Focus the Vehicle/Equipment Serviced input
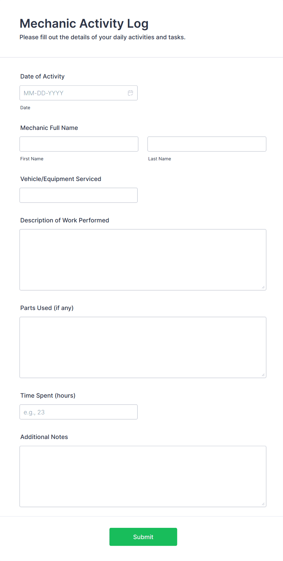The image size is (283, 561). point(78,195)
